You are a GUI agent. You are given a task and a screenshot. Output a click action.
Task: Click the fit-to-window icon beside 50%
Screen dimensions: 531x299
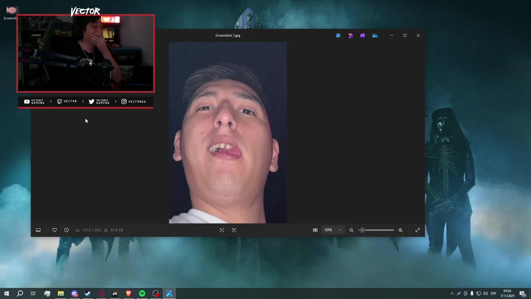point(315,230)
